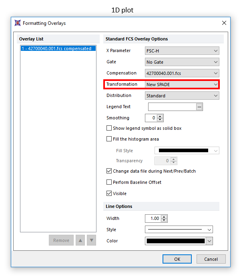Screen dimensions: 243x276
Task: Open the Distribution dropdown
Action: tap(182, 96)
